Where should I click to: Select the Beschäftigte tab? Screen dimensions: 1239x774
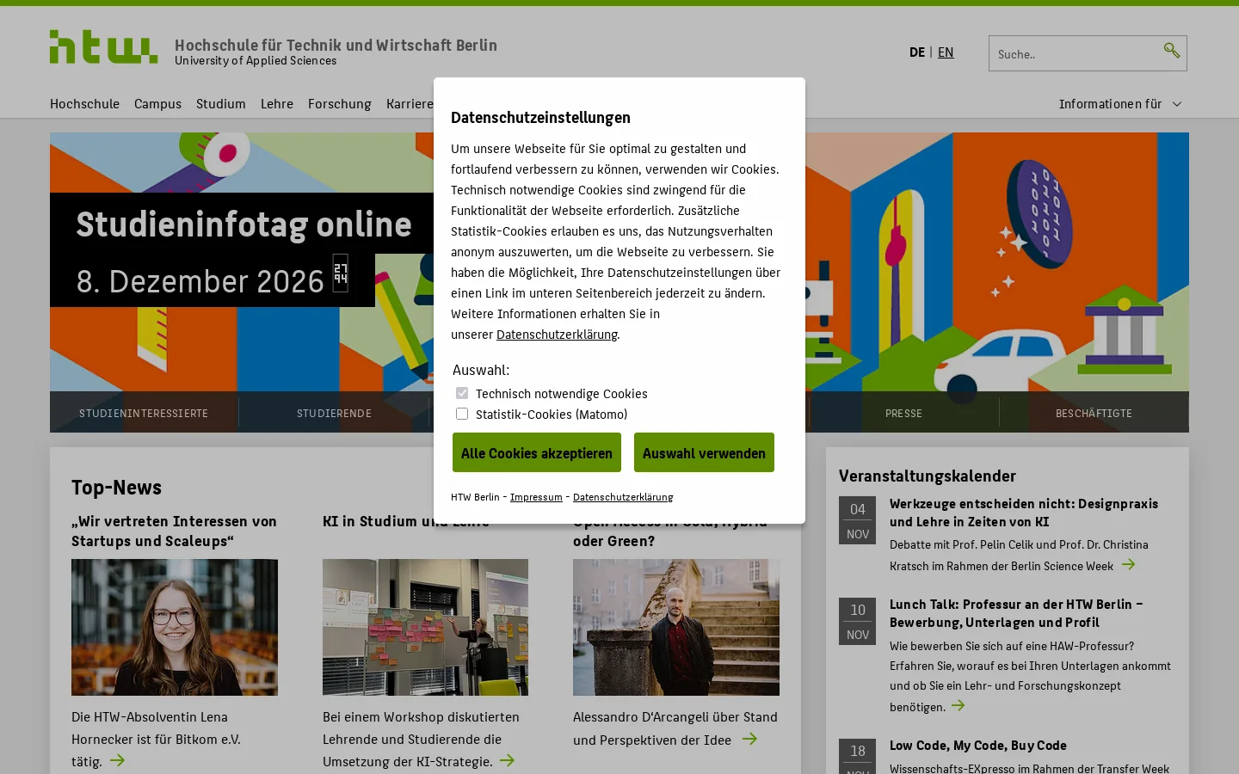[x=1094, y=413]
